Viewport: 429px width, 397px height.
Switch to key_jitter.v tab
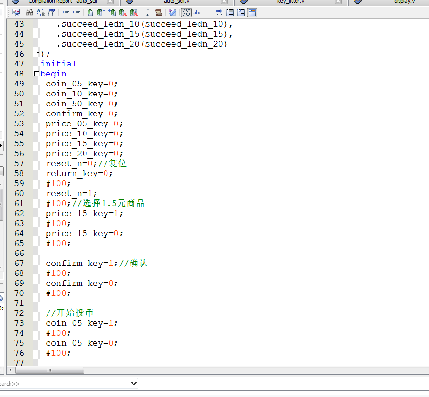[x=291, y=2]
